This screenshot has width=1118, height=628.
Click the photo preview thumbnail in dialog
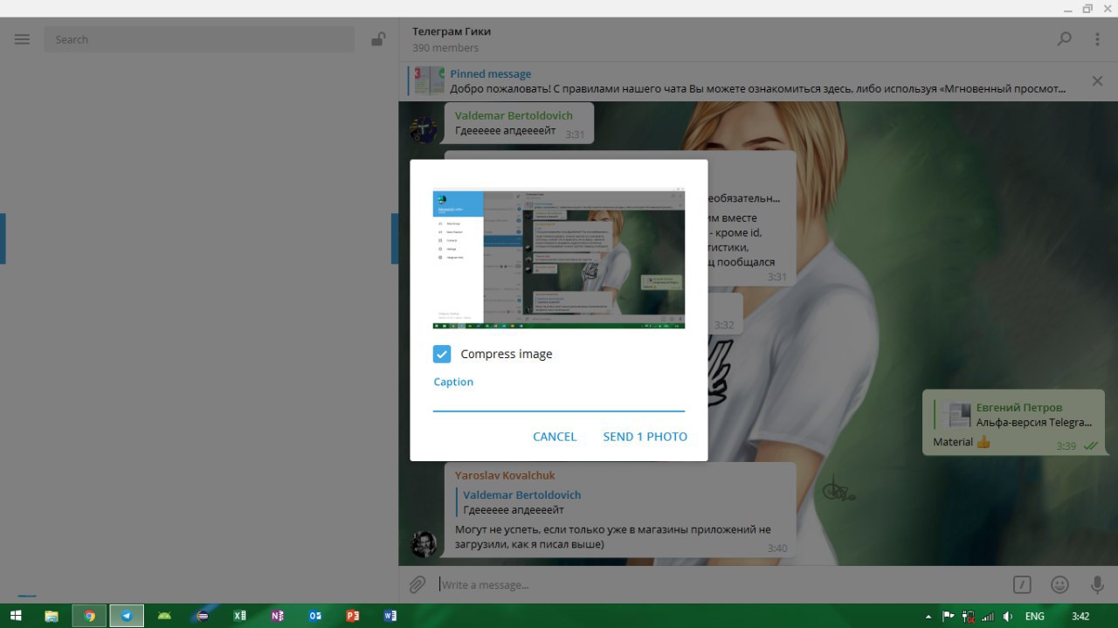559,259
